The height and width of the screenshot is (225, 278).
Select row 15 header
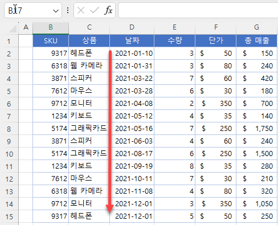9,216
